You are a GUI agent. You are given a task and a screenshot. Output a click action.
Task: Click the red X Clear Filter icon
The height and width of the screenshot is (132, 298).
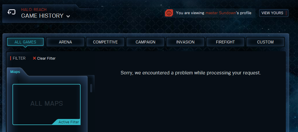[x=34, y=58]
